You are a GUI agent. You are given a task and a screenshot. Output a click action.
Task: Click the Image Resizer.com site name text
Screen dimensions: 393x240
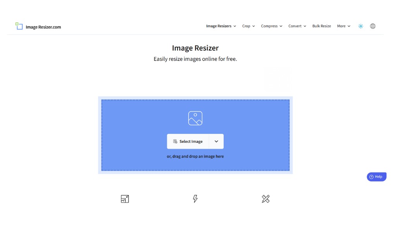click(43, 27)
